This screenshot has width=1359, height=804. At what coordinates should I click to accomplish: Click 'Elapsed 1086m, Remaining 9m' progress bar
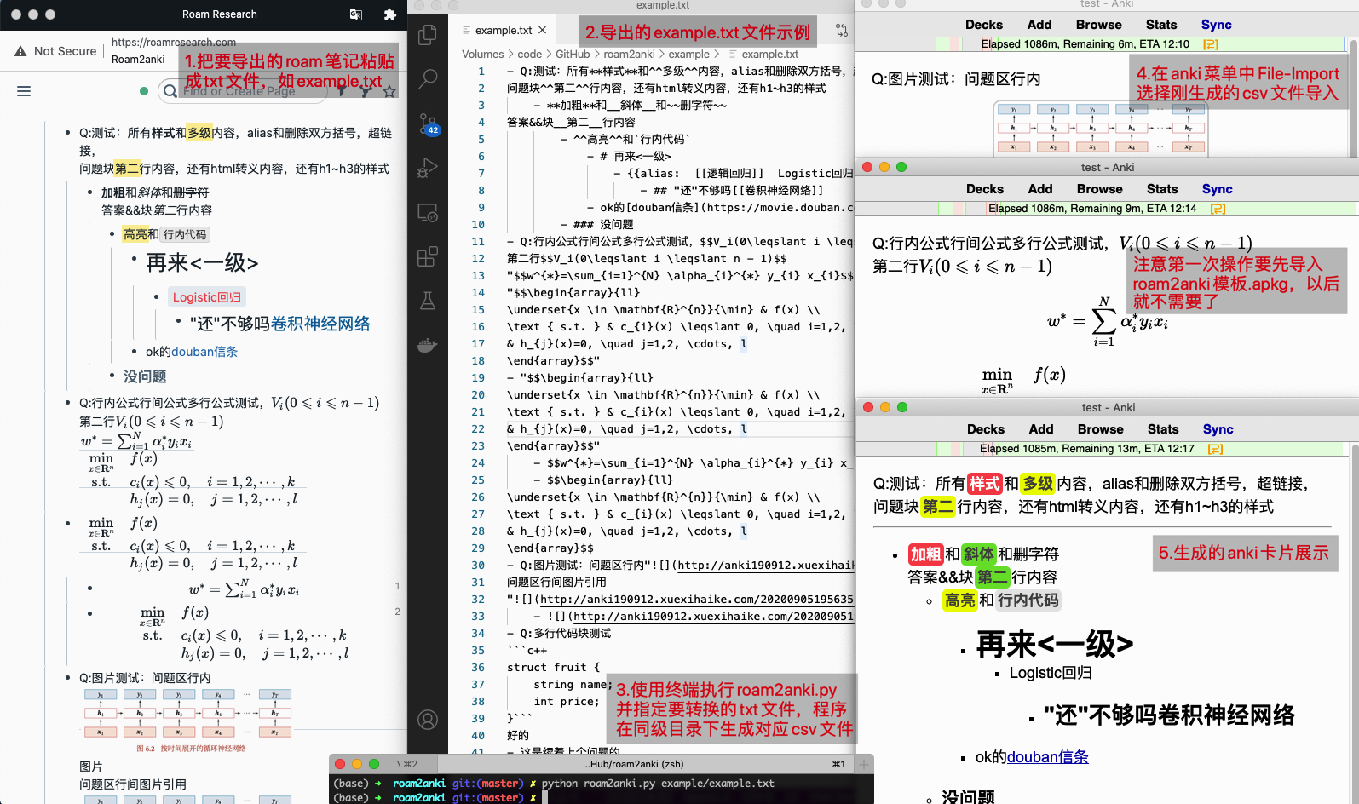point(1105,209)
